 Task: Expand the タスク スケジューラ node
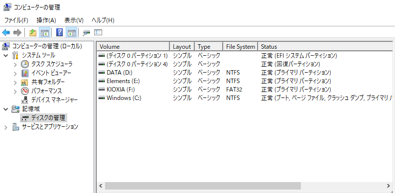tap(15, 65)
